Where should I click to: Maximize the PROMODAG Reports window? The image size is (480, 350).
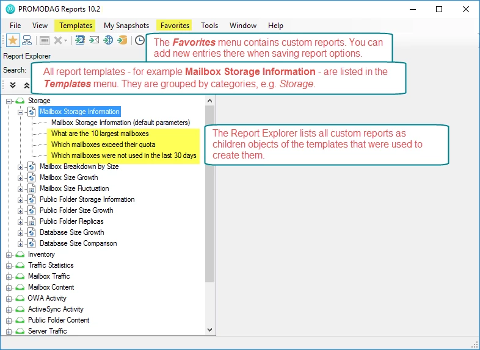(439, 9)
